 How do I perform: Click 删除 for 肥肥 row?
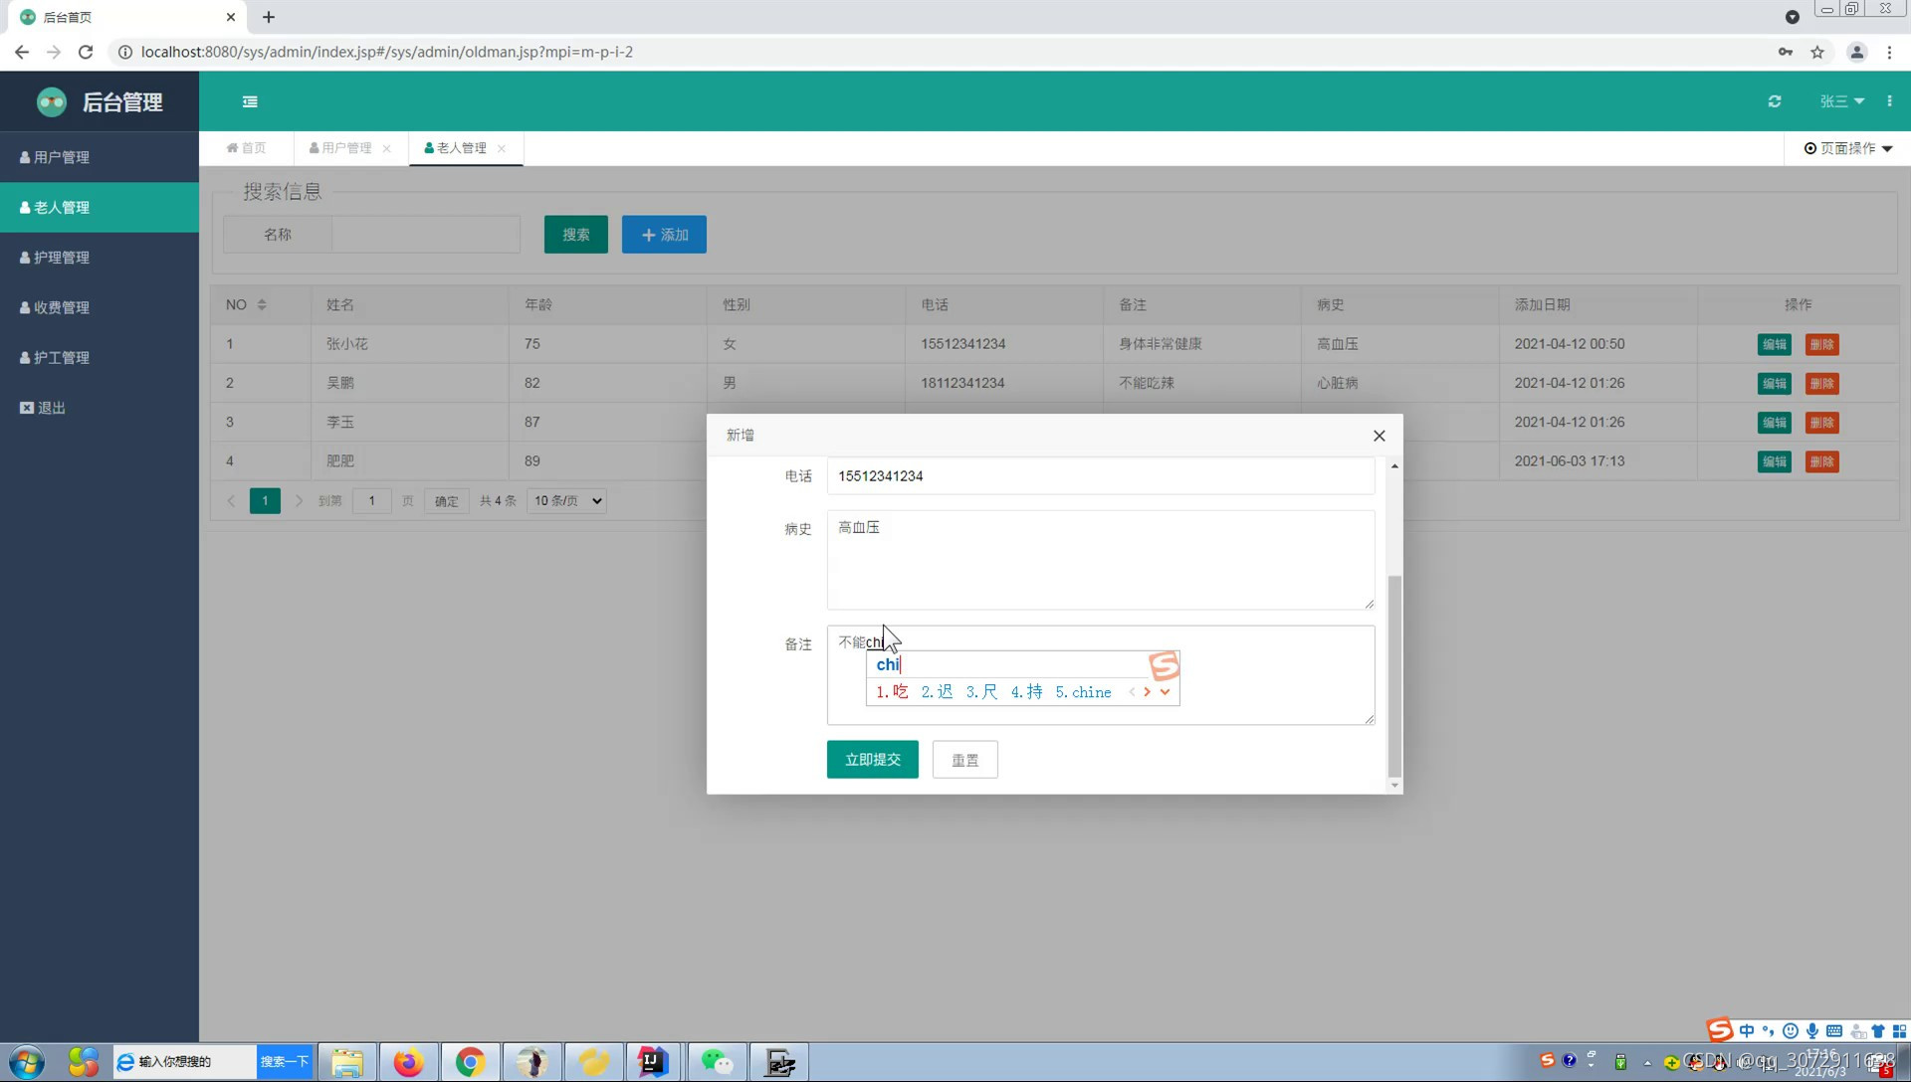[1822, 461]
